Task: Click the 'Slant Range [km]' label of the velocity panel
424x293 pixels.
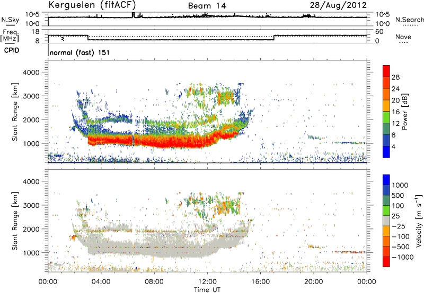Action: (x=15, y=221)
